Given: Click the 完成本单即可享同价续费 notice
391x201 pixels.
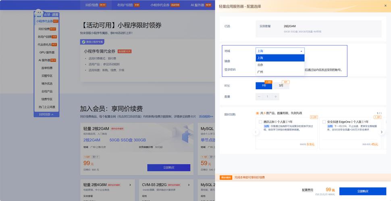Looking at the screenshot, I should pos(250,178).
